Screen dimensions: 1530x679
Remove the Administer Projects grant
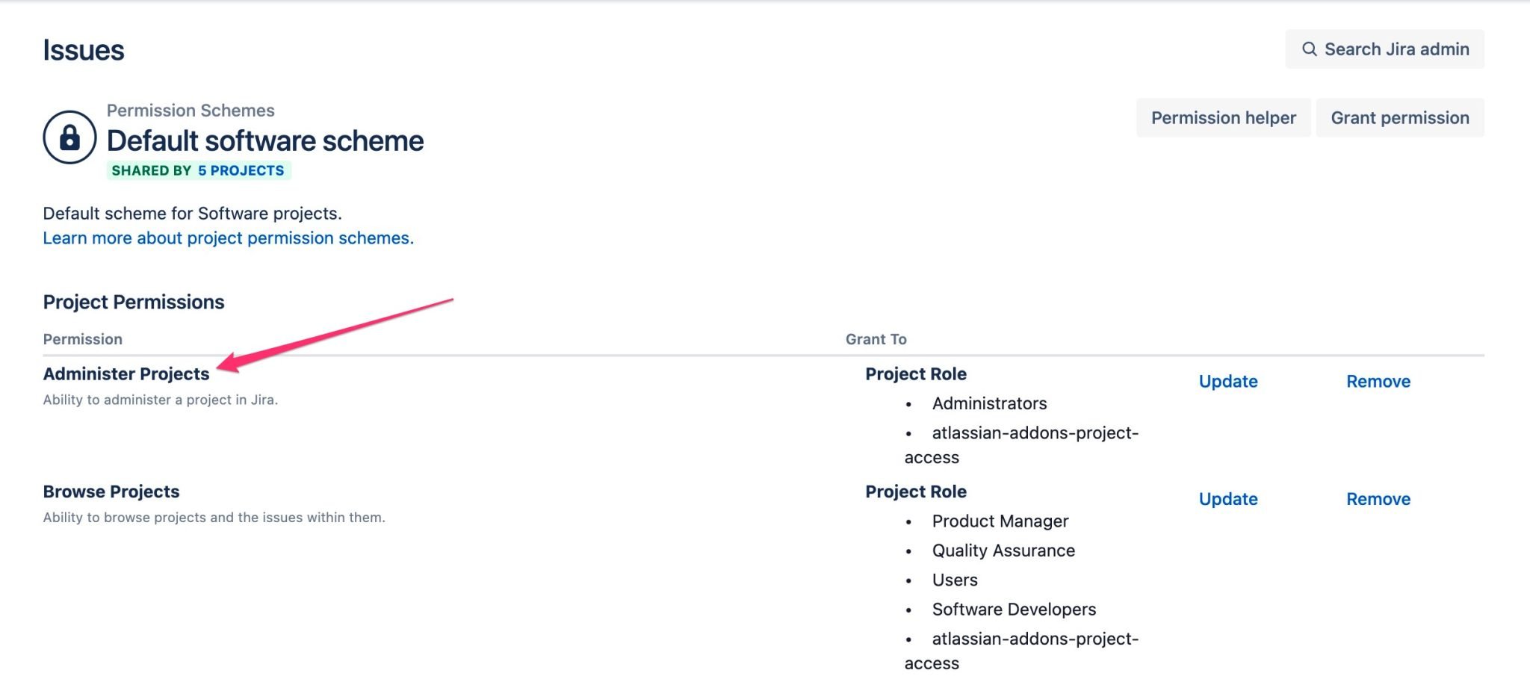pos(1378,381)
